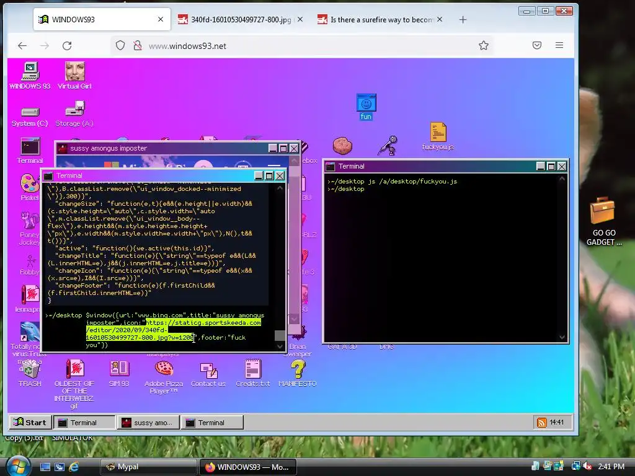Screen dimensions: 635x476
Task: Minimize the right Terminal window
Action: click(541, 166)
